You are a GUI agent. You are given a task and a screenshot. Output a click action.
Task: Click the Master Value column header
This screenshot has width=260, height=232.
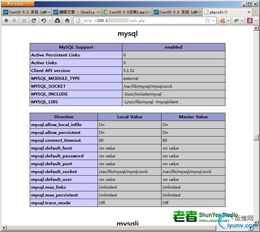[x=193, y=117]
